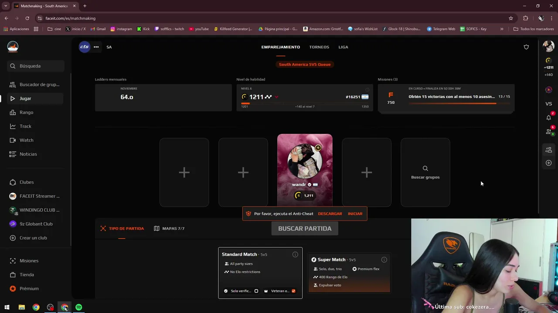The image size is (558, 313).
Task: Click DESCARGAR anti-cheat link
Action: pos(330,214)
